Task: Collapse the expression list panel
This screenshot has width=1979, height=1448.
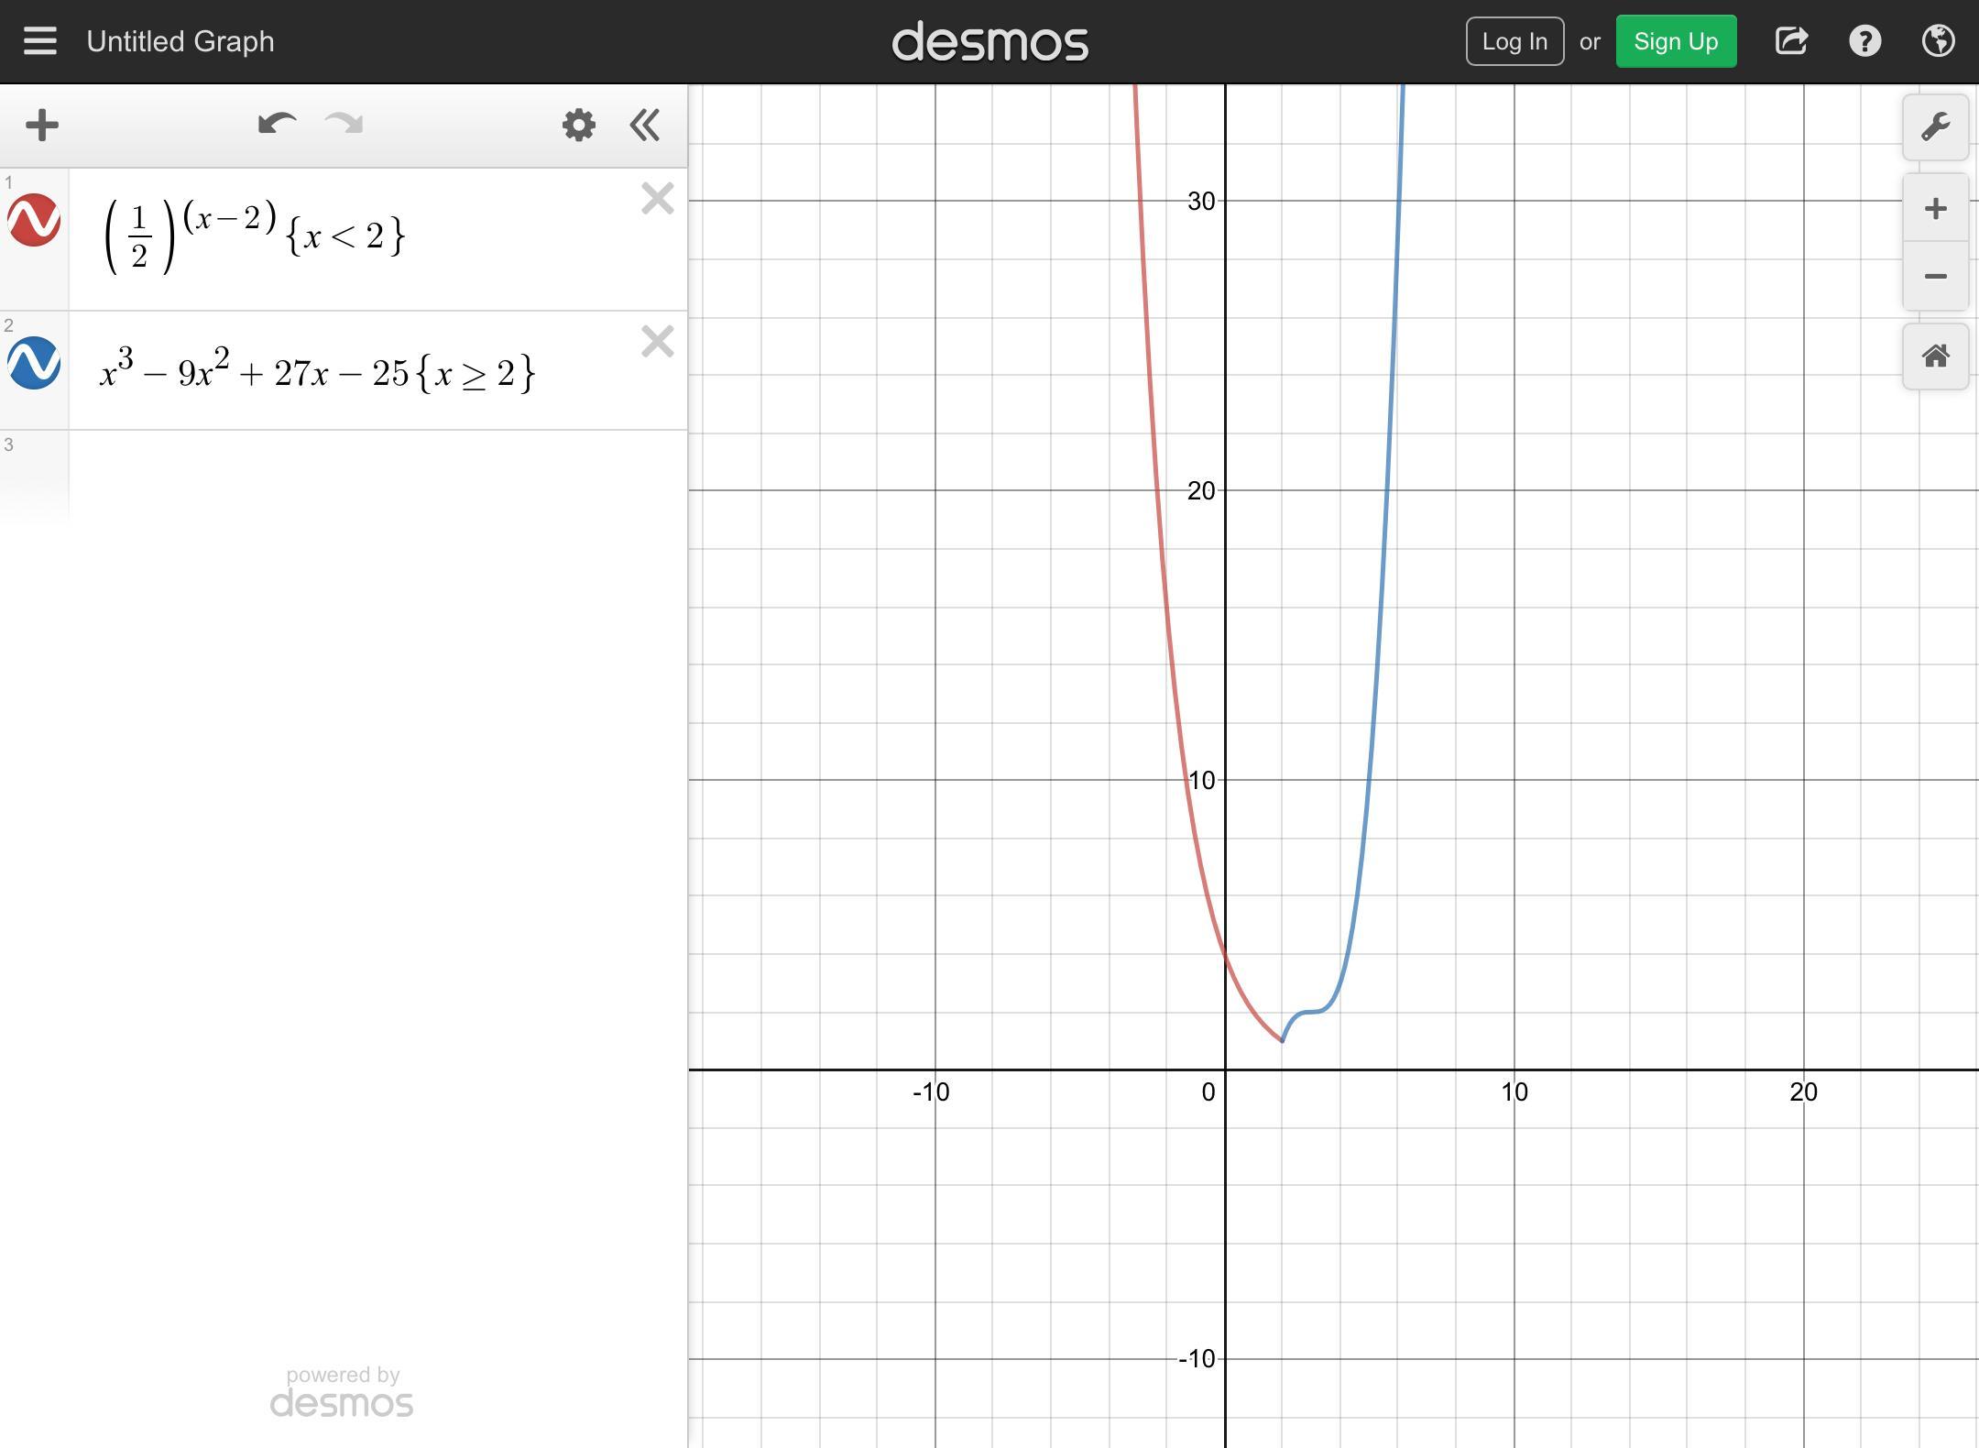Action: coord(645,126)
